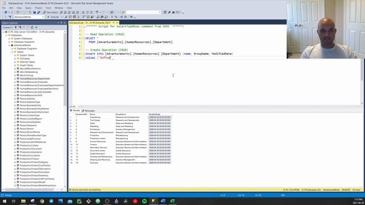
Task: Click the Undo icon in toolbar
Action: click(x=97, y=13)
